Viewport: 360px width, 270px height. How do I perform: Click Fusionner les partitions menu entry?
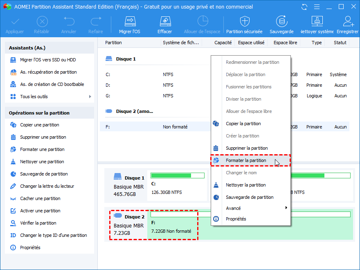coord(251,87)
